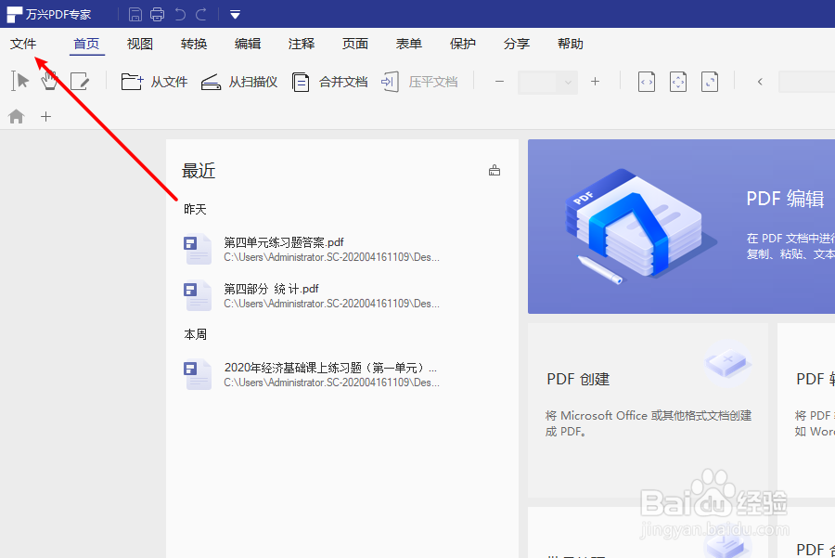The width and height of the screenshot is (835, 558).
Task: Click the previous page chevron
Action: tap(760, 82)
